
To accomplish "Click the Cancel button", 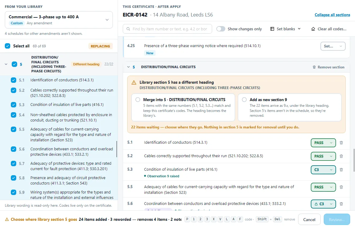I will (x=309, y=219).
